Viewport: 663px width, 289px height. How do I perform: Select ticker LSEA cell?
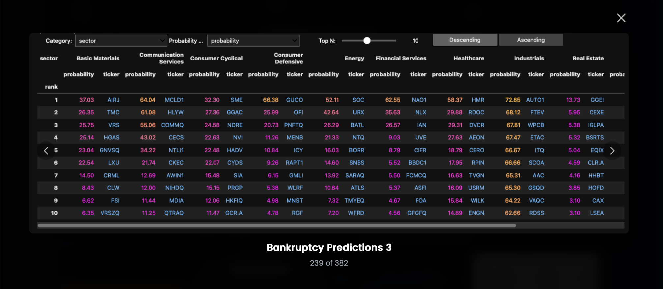point(597,213)
